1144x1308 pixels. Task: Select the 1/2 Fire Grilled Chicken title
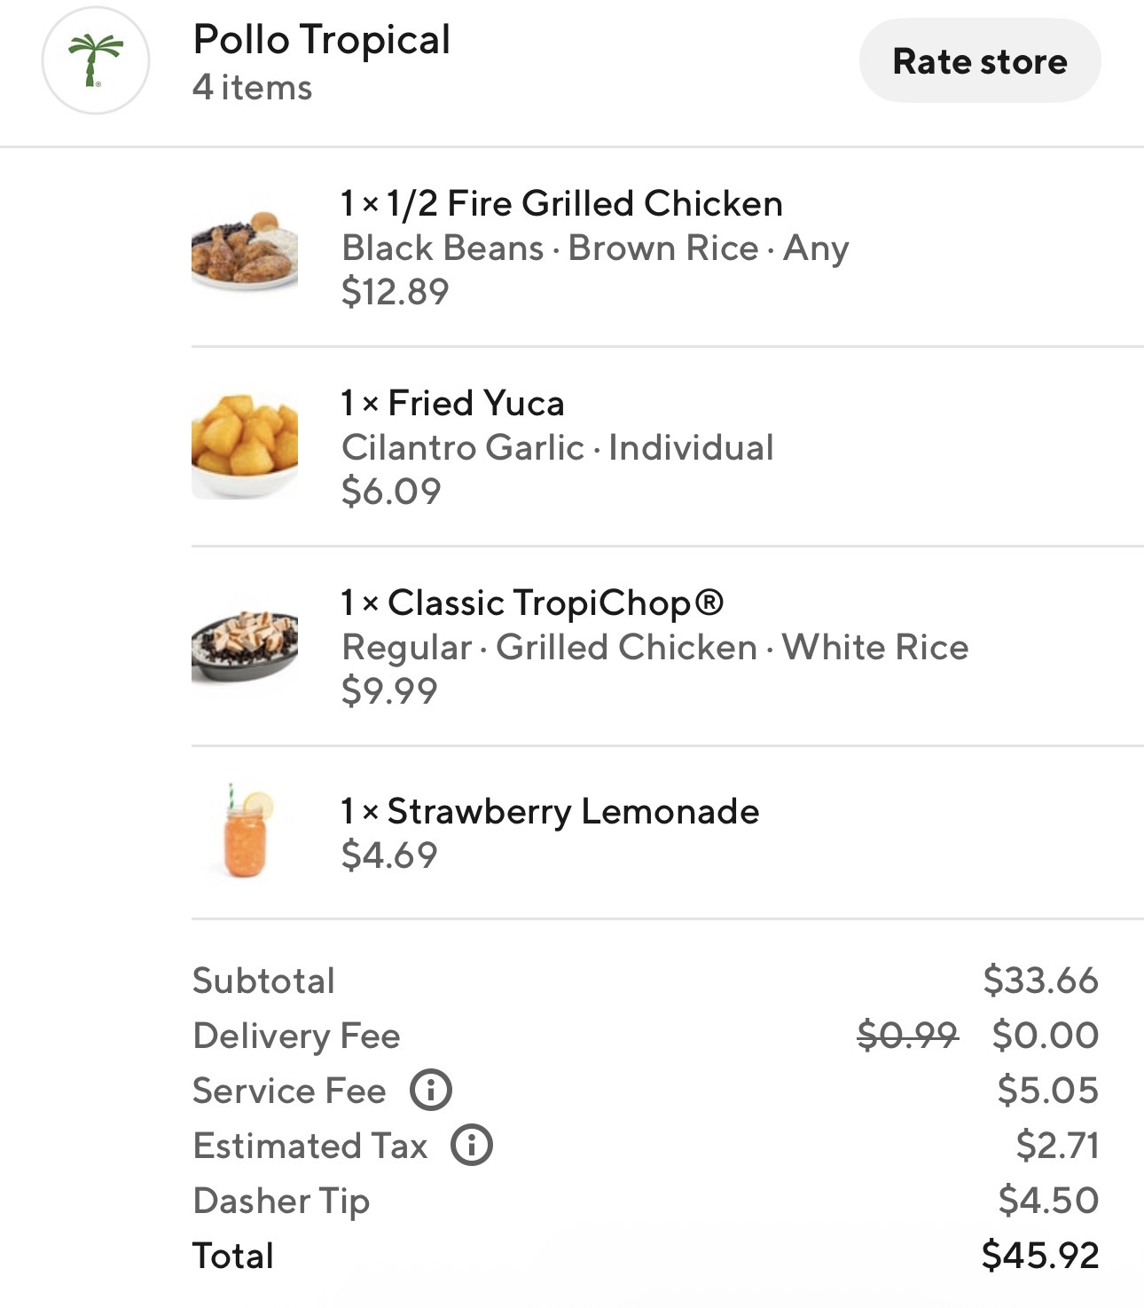click(x=562, y=203)
